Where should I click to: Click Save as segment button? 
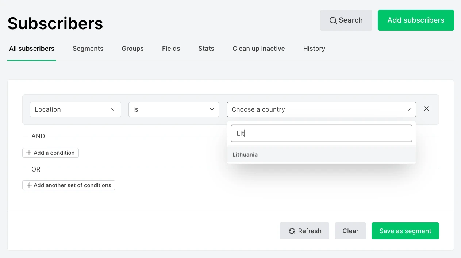point(405,231)
